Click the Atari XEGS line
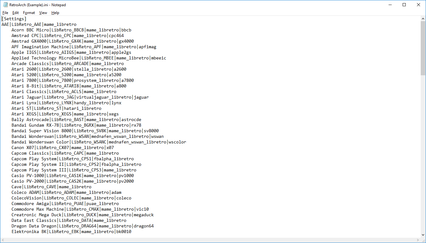Screen dimensions: 426x243 coord(65,114)
